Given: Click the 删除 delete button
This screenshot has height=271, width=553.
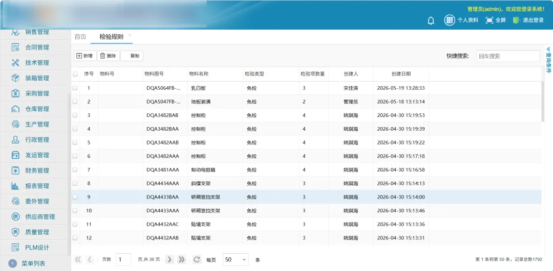Looking at the screenshot, I should click(108, 56).
